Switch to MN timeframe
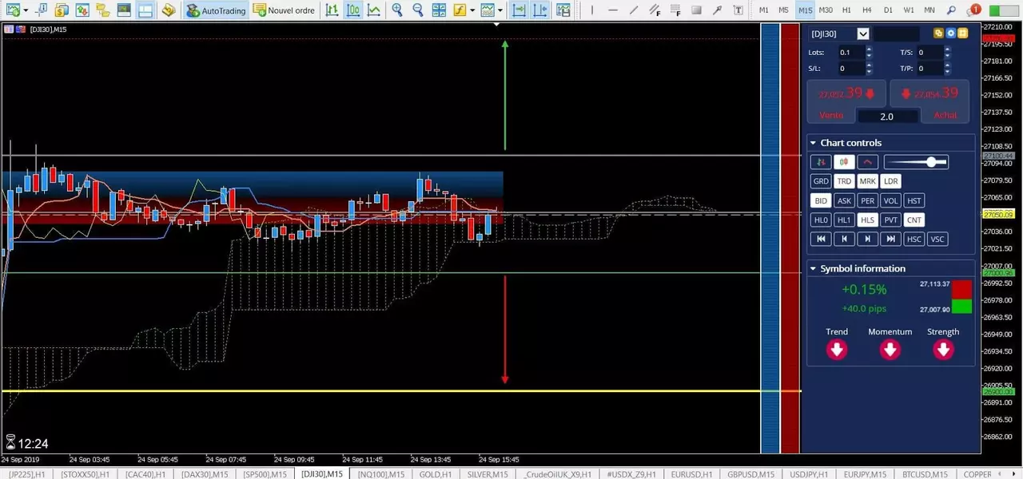 [929, 10]
